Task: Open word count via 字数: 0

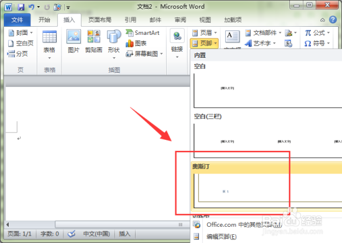Action: [50, 234]
